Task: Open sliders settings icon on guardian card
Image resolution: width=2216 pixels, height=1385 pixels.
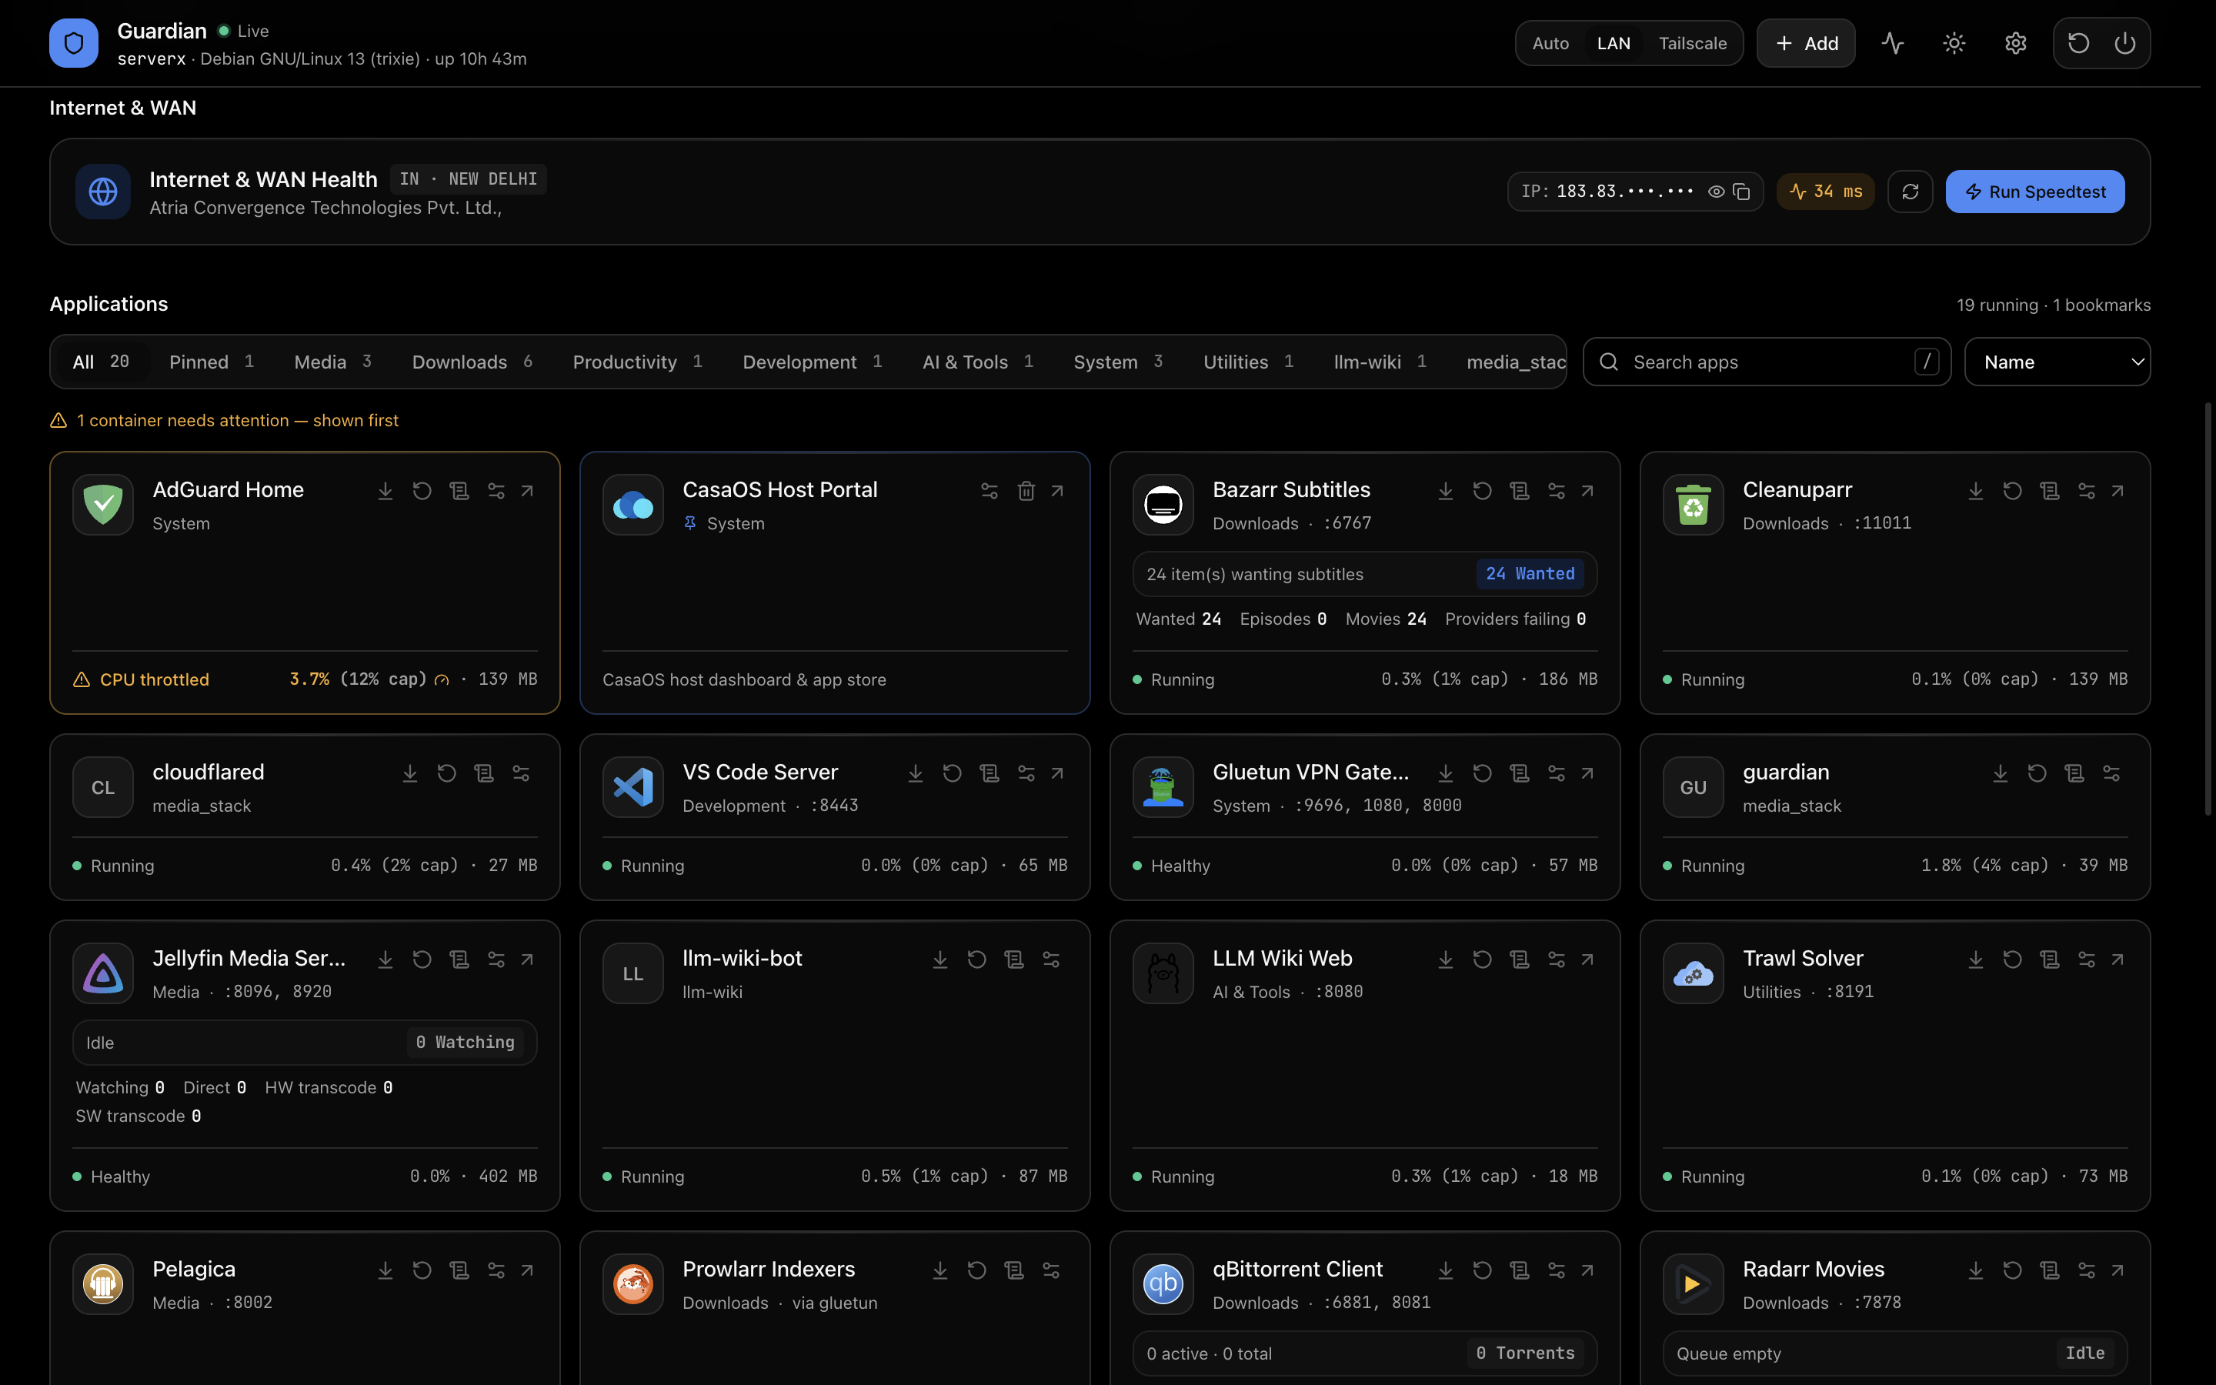Action: pyautogui.click(x=2111, y=773)
